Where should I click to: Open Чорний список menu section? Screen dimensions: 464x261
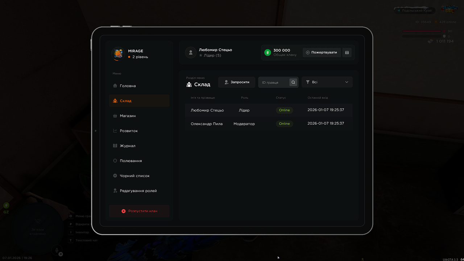(139, 176)
